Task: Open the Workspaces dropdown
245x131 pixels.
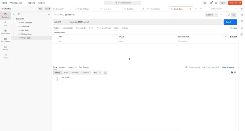Action: [17, 3]
